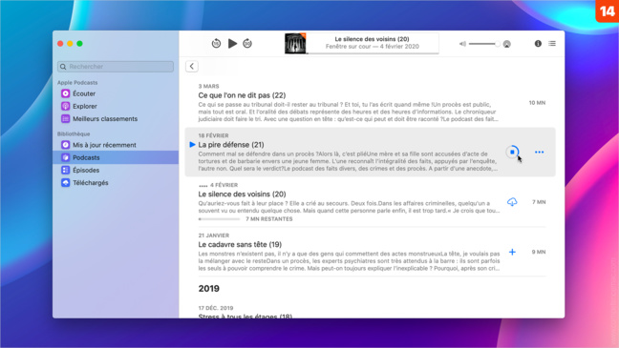The image size is (619, 348).
Task: Click the 17 DÉC. 2019 date label
Action: 216,308
